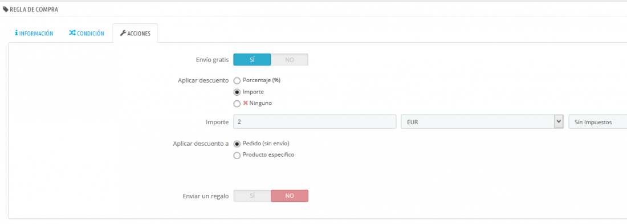627x224 pixels.
Task: Switch to the Condición tab
Action: [87, 33]
